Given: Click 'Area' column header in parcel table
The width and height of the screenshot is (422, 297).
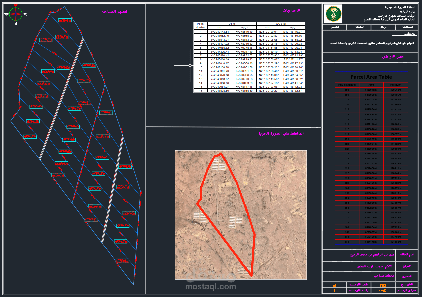Looking at the screenshot, I should click(x=371, y=85).
